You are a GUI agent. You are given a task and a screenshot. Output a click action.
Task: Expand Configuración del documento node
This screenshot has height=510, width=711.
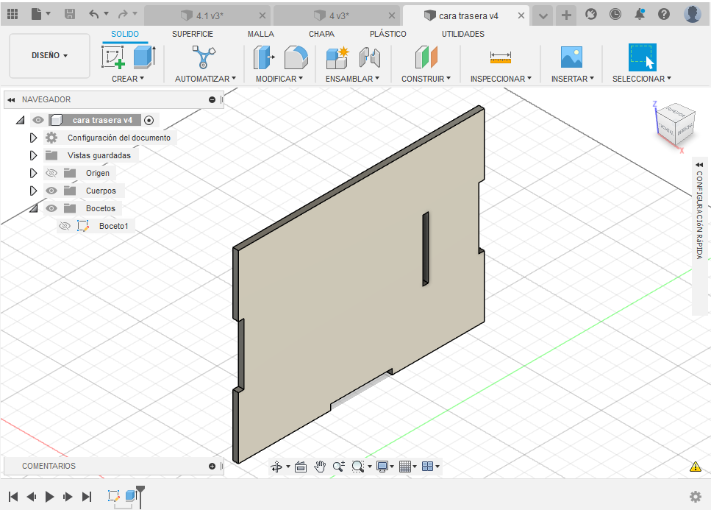click(33, 138)
